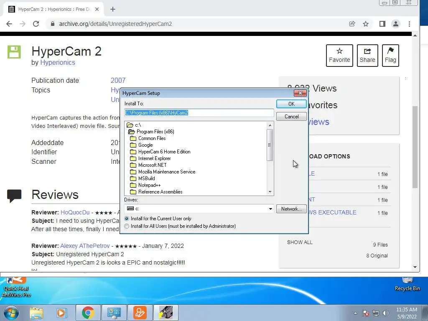Toggle Chrome side panel icon
Viewport: 428px width, 321px height.
coord(382,24)
